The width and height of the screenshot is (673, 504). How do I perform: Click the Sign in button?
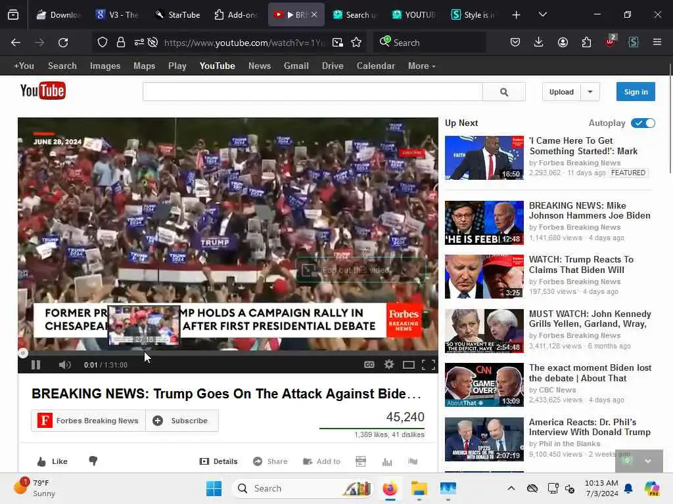click(x=636, y=92)
